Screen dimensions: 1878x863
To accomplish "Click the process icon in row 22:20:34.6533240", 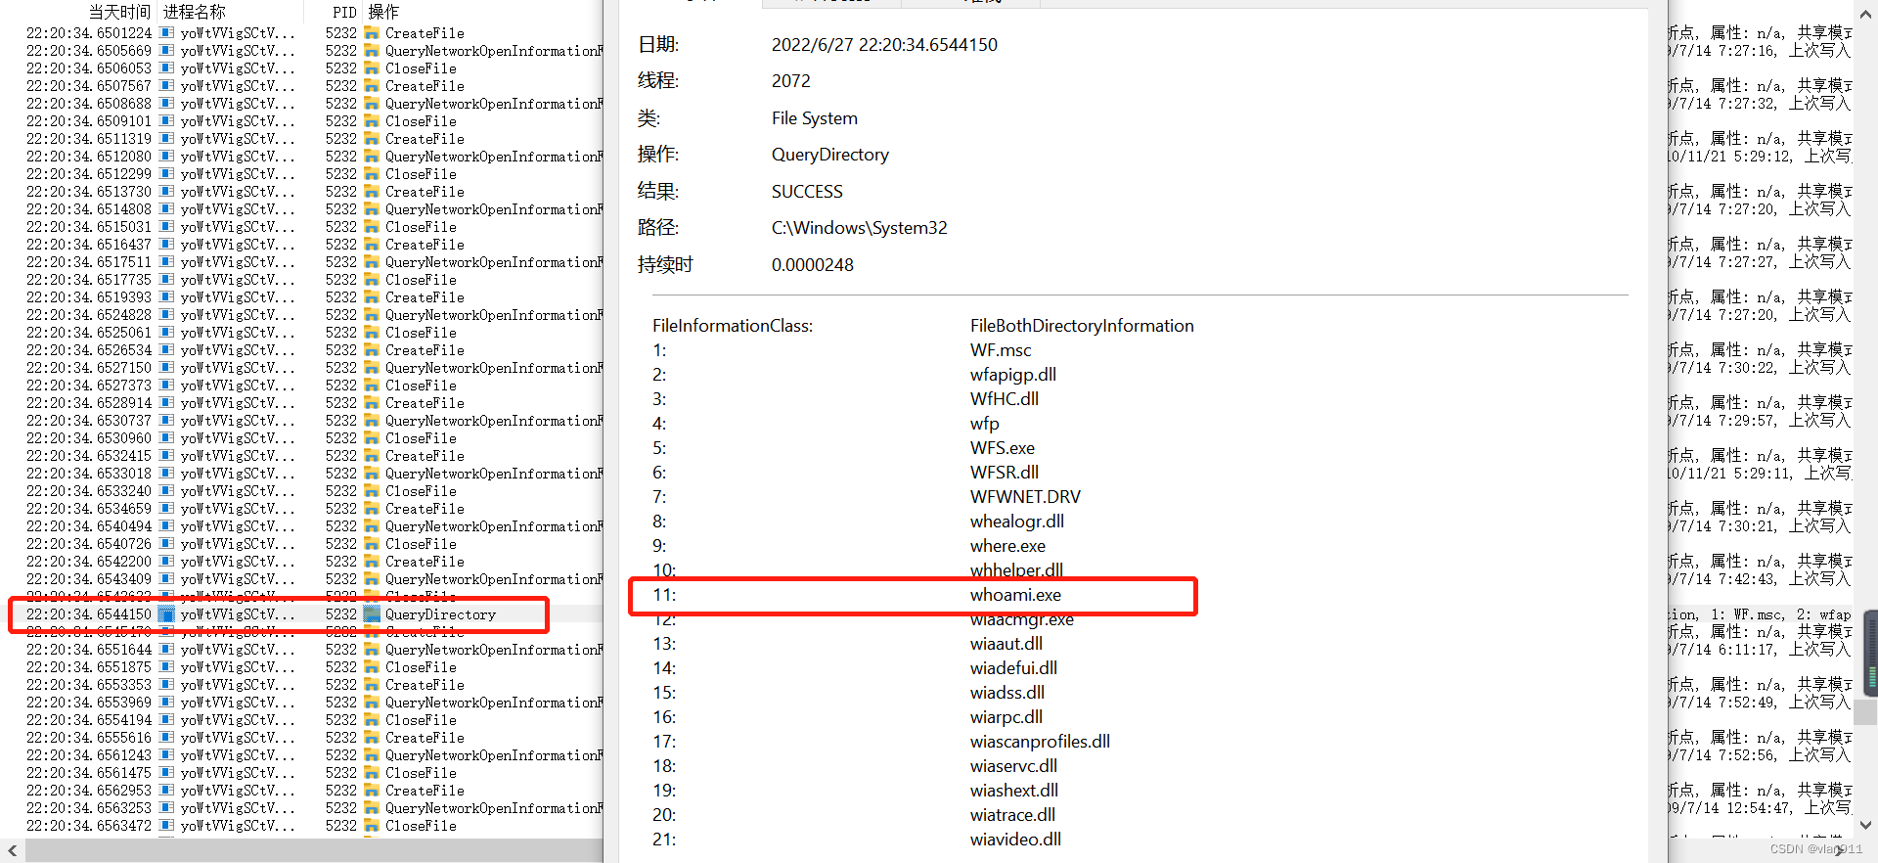I will click(167, 491).
